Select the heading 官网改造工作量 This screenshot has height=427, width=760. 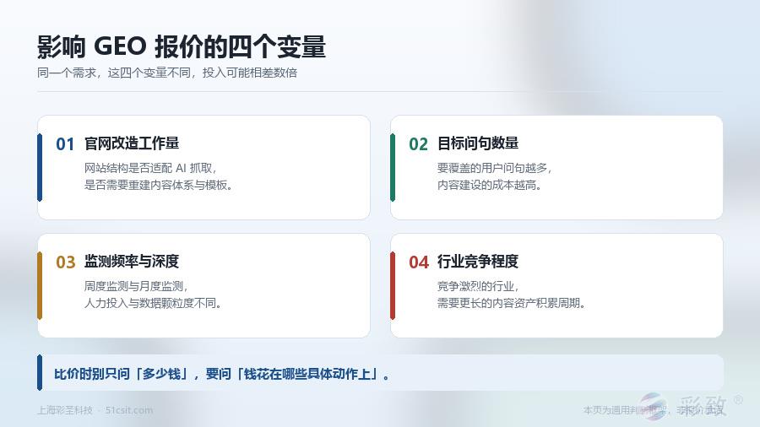click(132, 143)
